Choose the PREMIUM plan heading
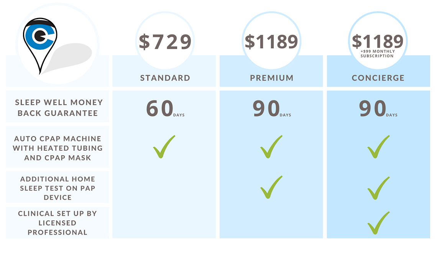437x253 pixels. 272,78
